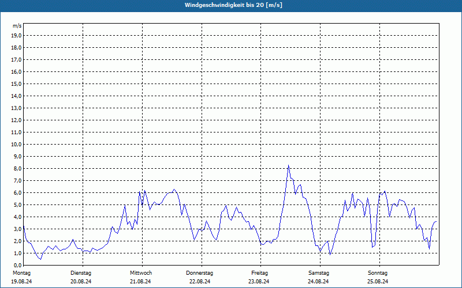
Task: Select the 'Donnerstag' day label
Action: (x=199, y=273)
